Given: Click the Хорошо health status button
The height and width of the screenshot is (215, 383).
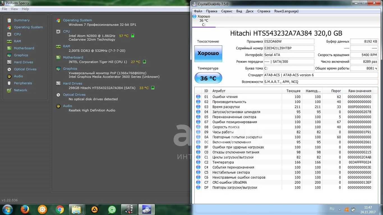Looking at the screenshot, I should point(208,53).
